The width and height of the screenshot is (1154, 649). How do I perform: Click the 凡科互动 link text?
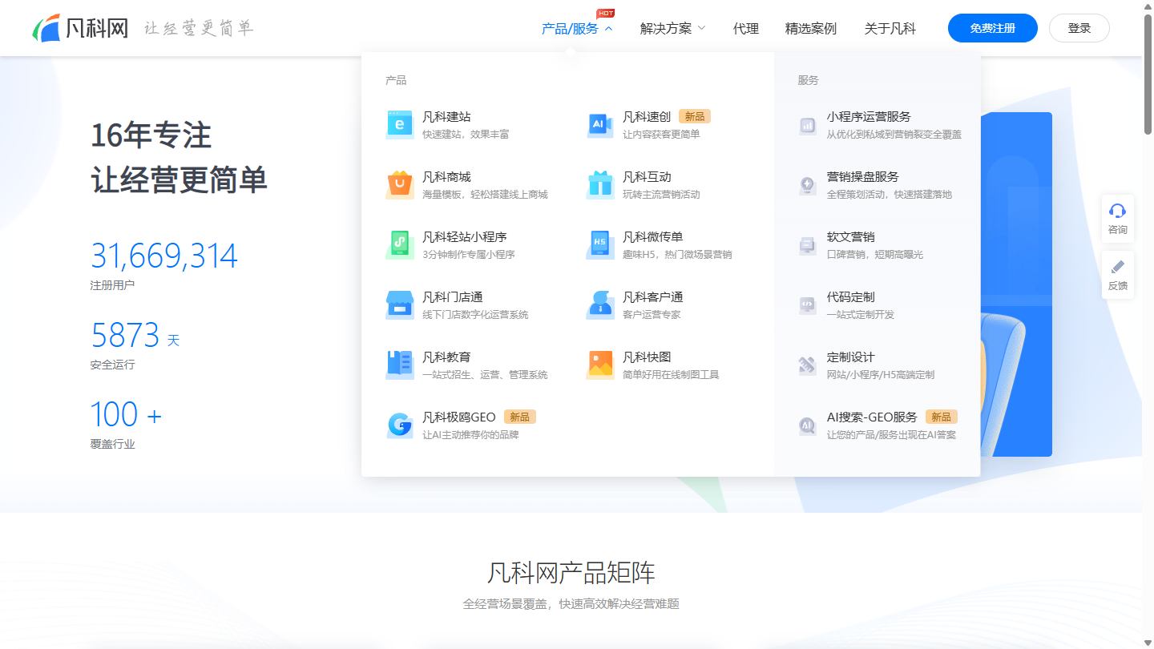647,177
